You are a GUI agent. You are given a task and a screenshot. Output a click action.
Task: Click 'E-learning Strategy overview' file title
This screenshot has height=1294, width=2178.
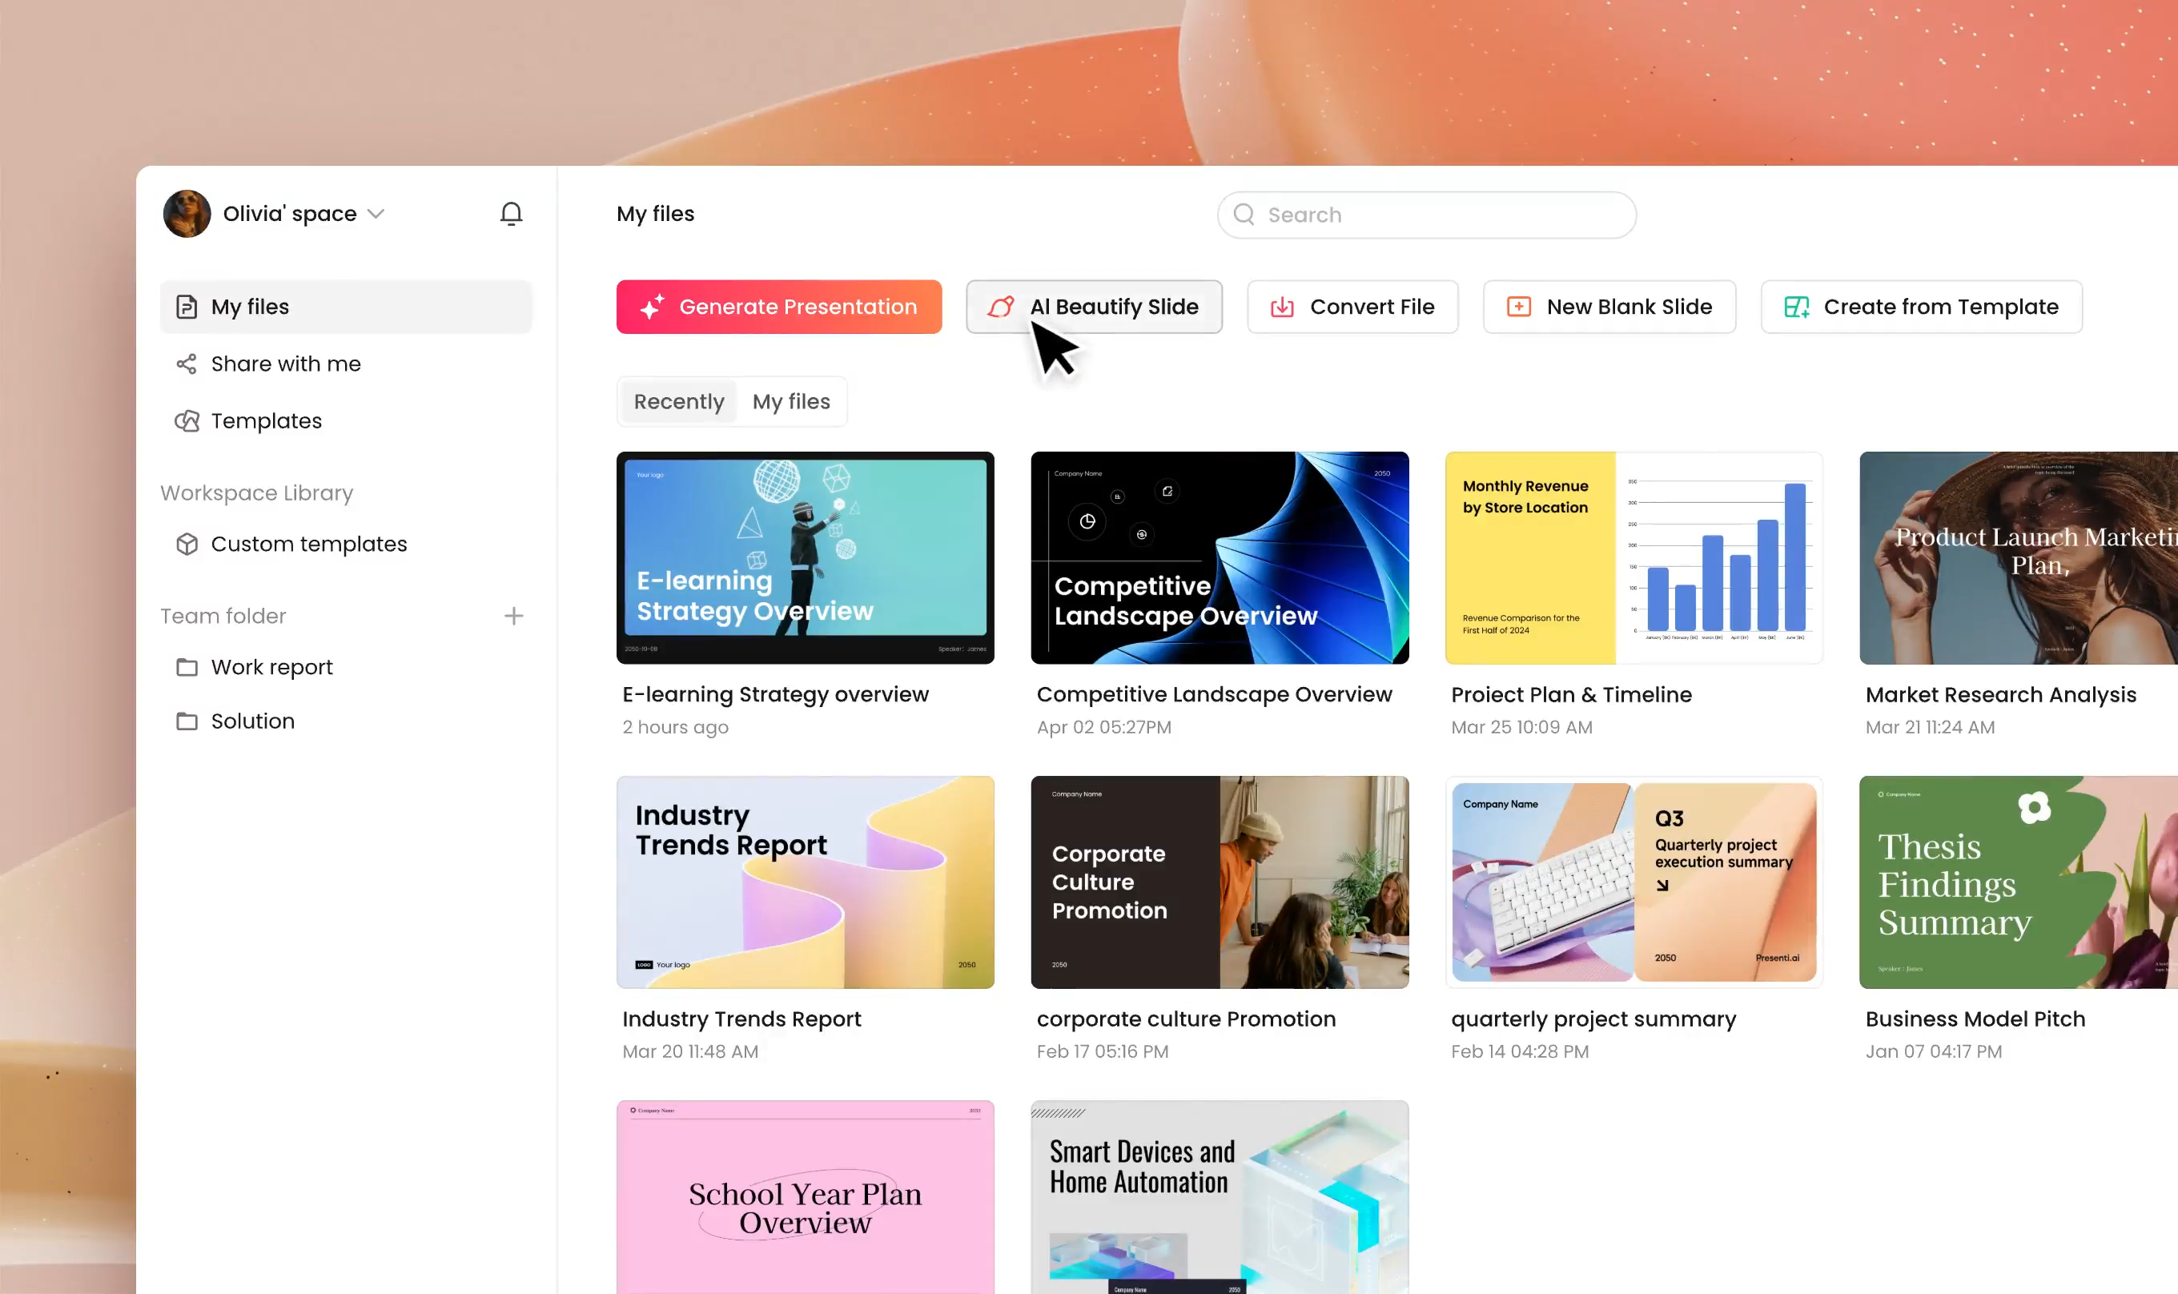(775, 695)
